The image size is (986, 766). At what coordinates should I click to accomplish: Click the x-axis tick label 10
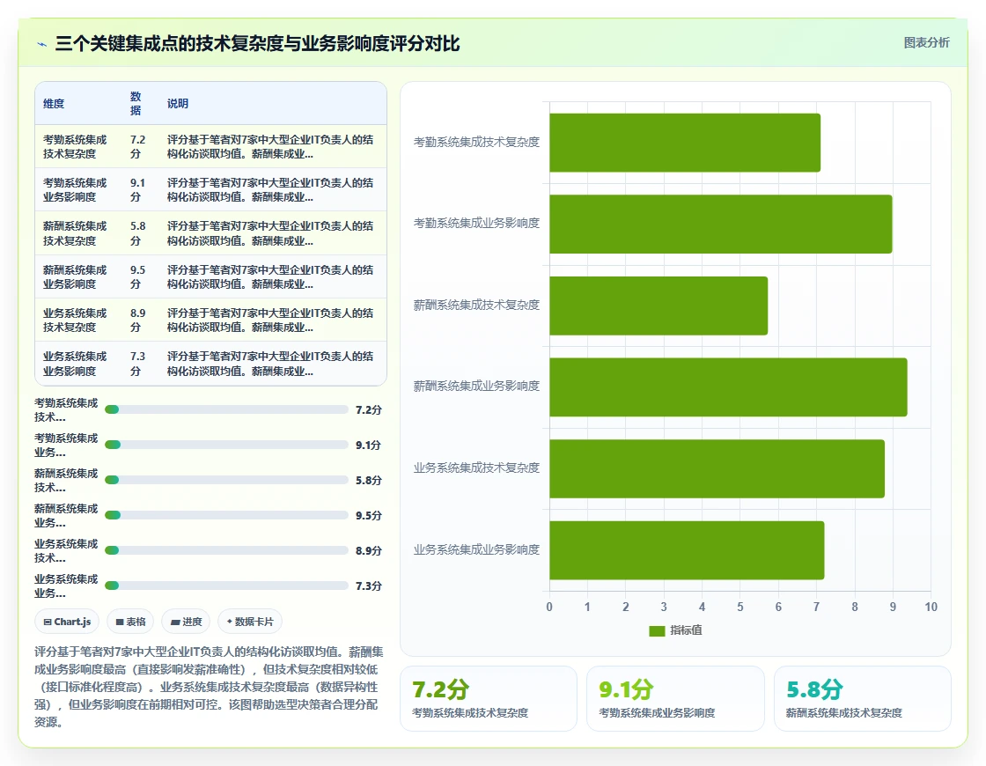point(931,607)
